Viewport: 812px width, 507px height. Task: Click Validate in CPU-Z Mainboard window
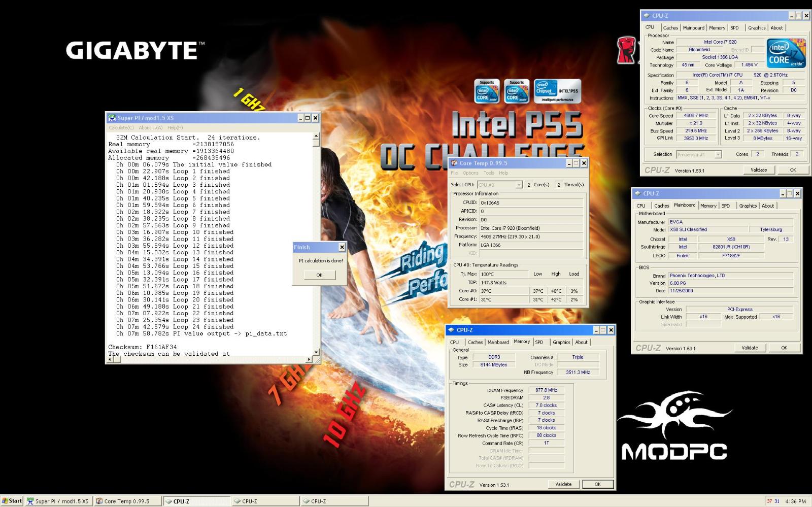[750, 348]
